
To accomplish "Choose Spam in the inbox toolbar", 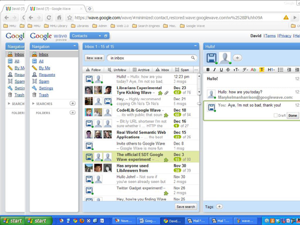I will pos(182,70).
